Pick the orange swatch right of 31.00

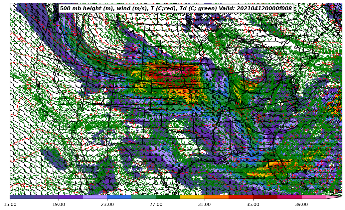[216, 197]
